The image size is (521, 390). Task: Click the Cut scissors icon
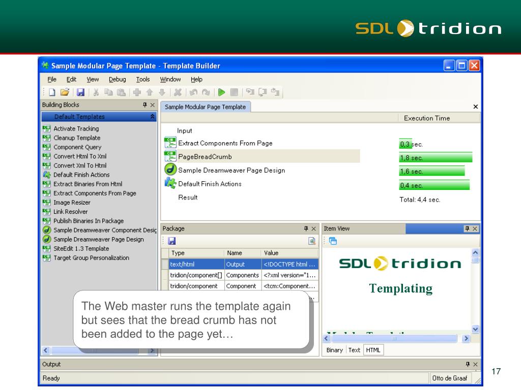coord(96,92)
